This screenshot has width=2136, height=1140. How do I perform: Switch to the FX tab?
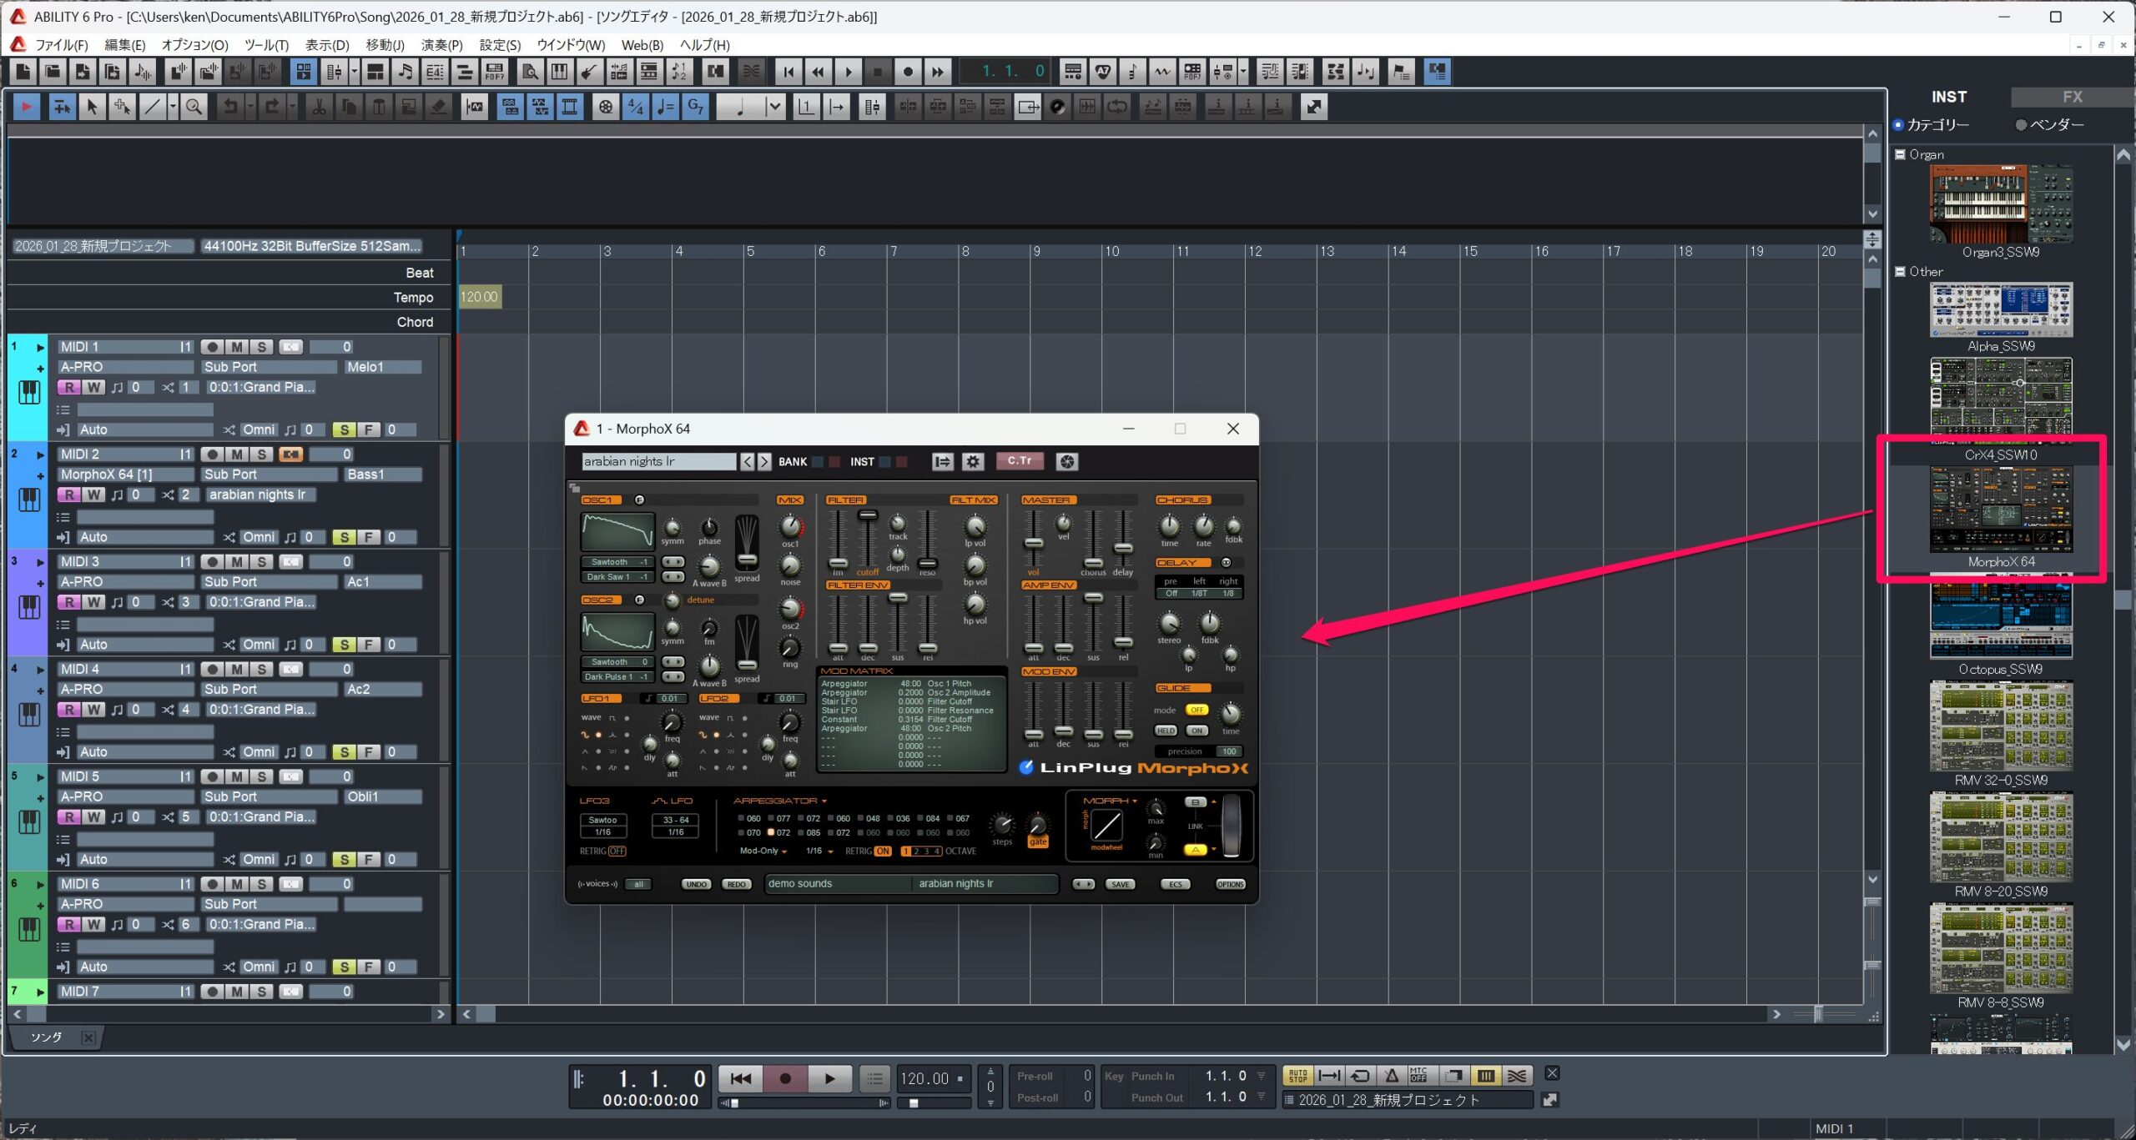[x=2072, y=97]
